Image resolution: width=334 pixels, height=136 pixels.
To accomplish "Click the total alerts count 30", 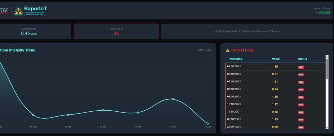I will [116, 34].
